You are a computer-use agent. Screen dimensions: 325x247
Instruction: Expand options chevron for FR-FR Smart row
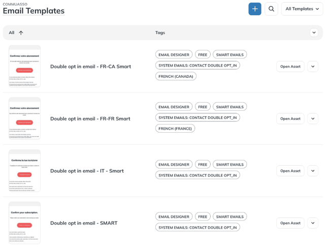click(313, 118)
